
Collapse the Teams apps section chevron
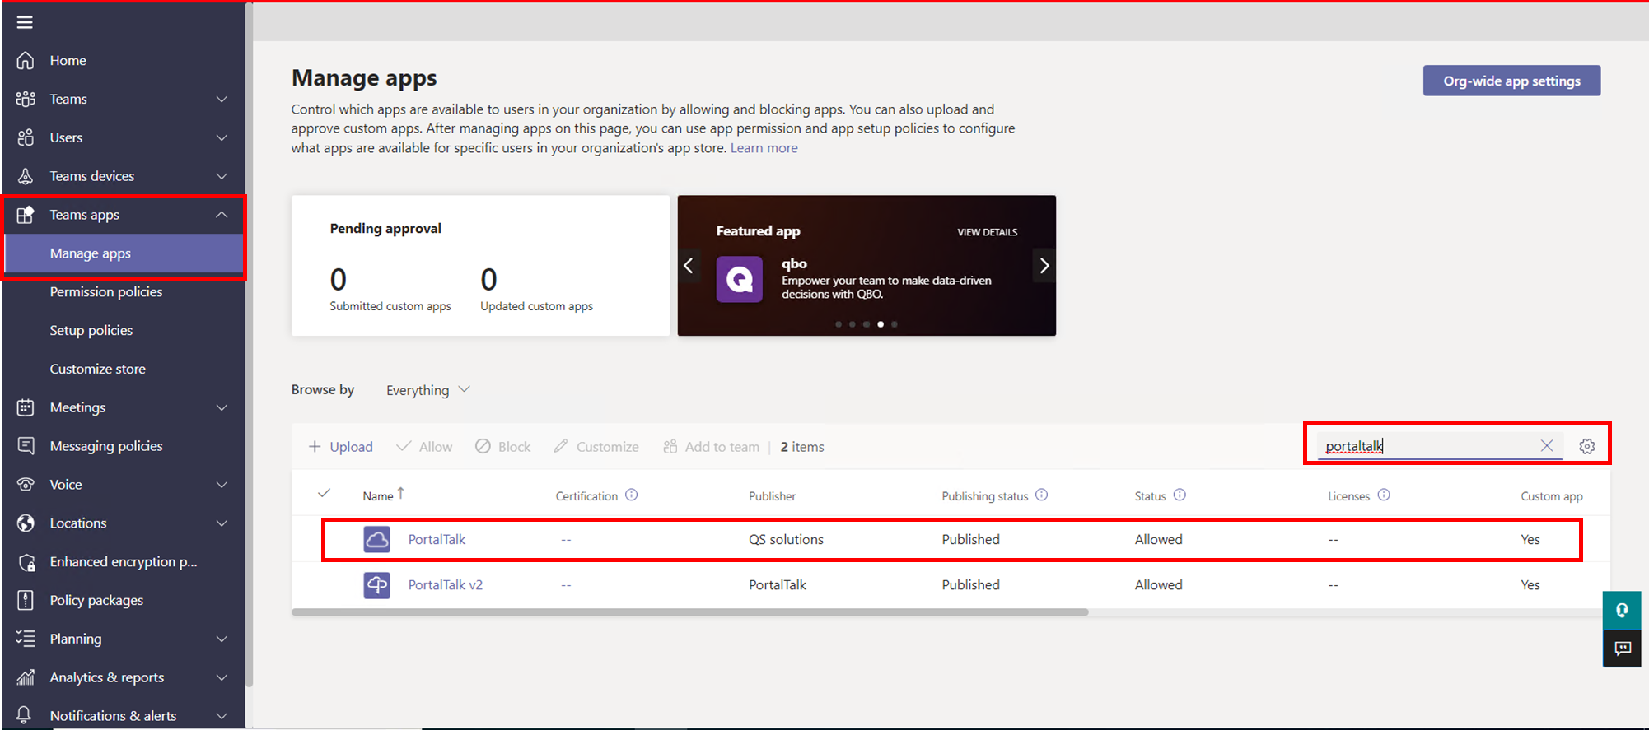(x=222, y=215)
